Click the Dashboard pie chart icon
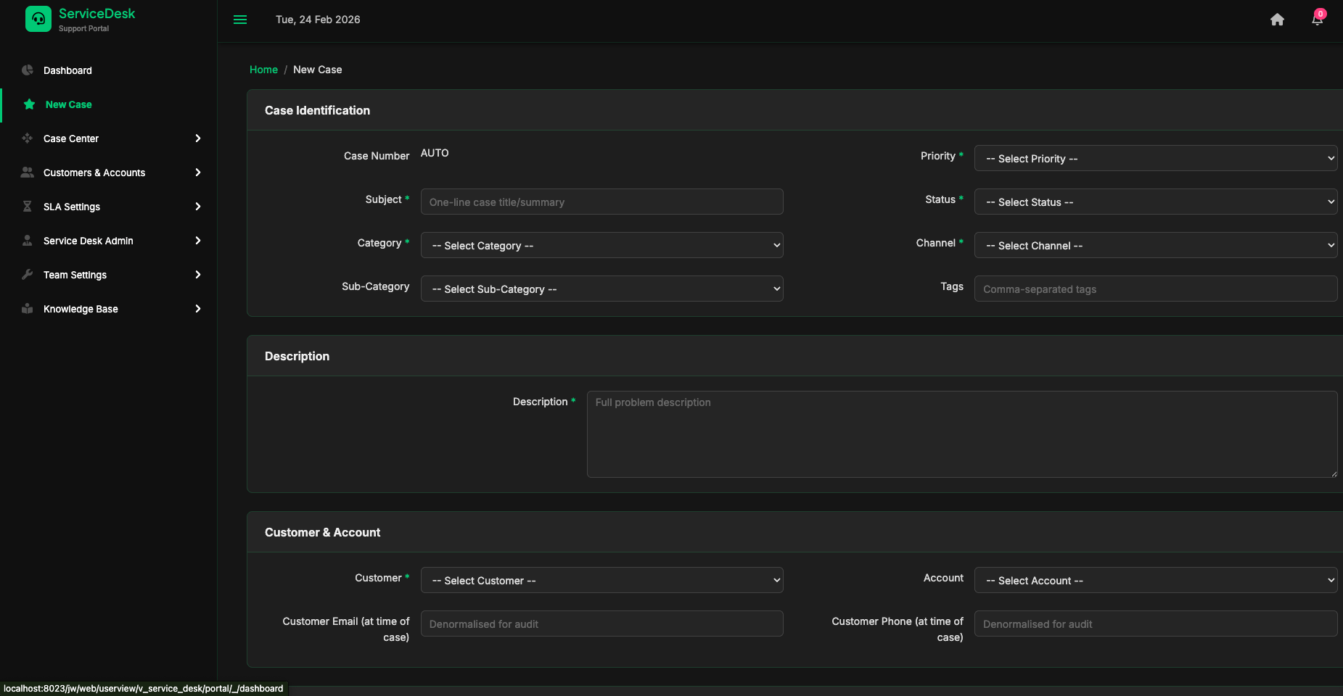1343x696 pixels. click(x=28, y=70)
